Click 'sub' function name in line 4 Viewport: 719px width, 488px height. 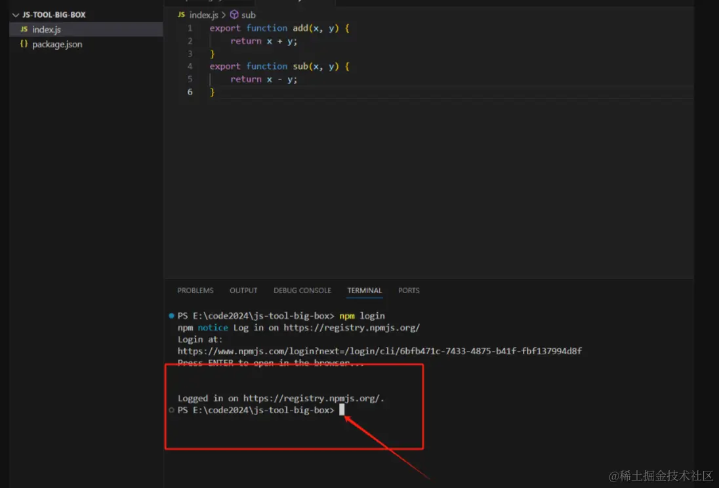pyautogui.click(x=300, y=66)
